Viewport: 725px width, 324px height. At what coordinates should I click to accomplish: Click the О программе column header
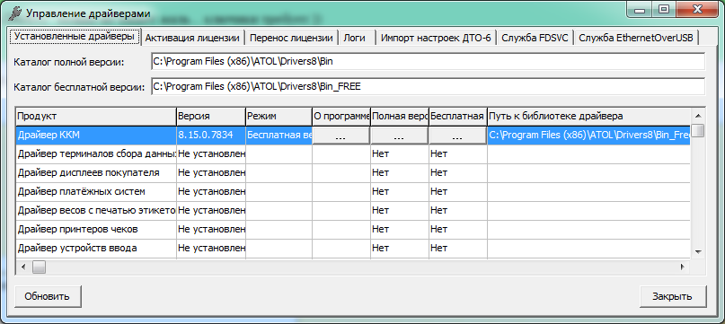coord(341,116)
